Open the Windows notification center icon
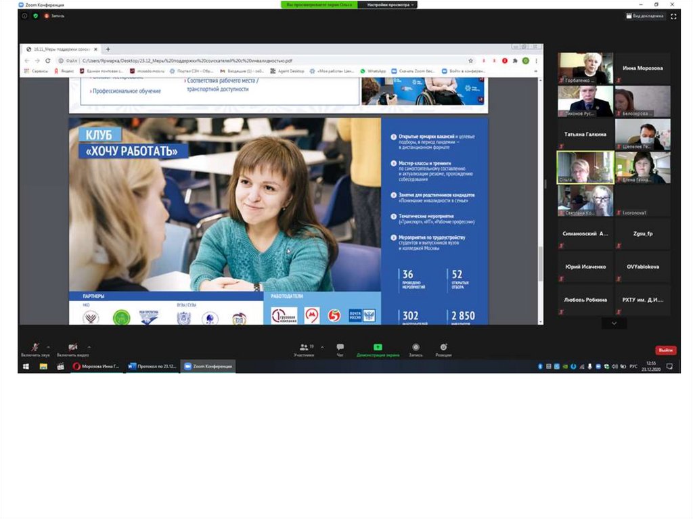This screenshot has width=693, height=519. (669, 366)
